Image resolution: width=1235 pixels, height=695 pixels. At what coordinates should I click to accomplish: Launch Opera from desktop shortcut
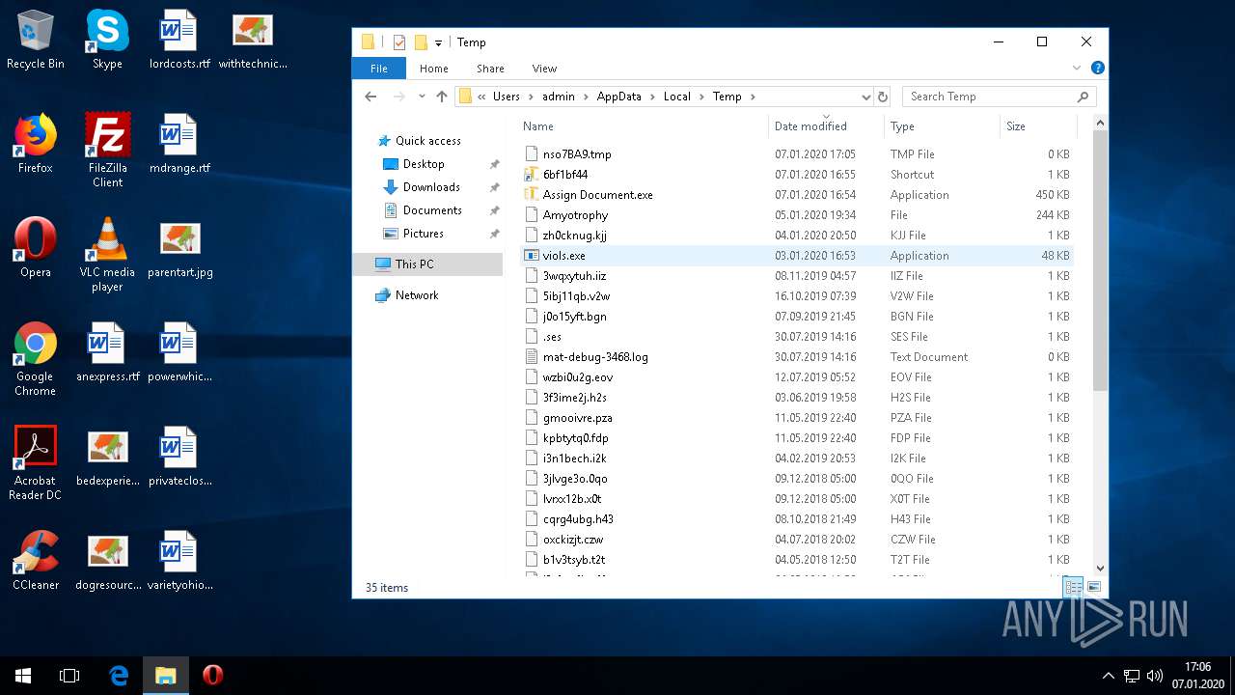36,249
